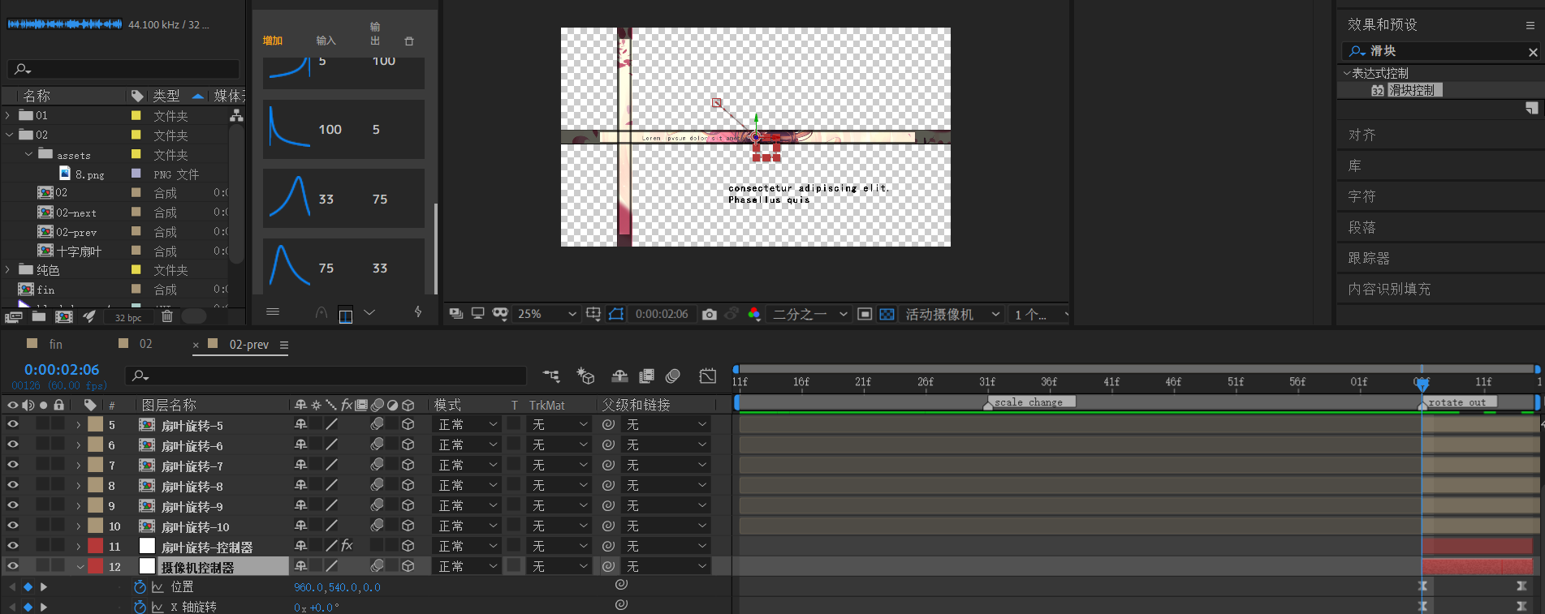
Task: Expand the 扇叶旋转-6 layer properties
Action: pyautogui.click(x=79, y=444)
